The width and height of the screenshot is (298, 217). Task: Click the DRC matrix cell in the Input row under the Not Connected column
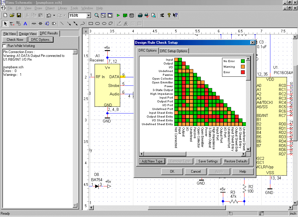click(176, 60)
